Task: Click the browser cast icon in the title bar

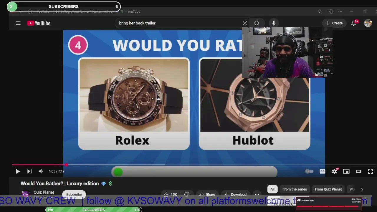Action: (x=331, y=11)
